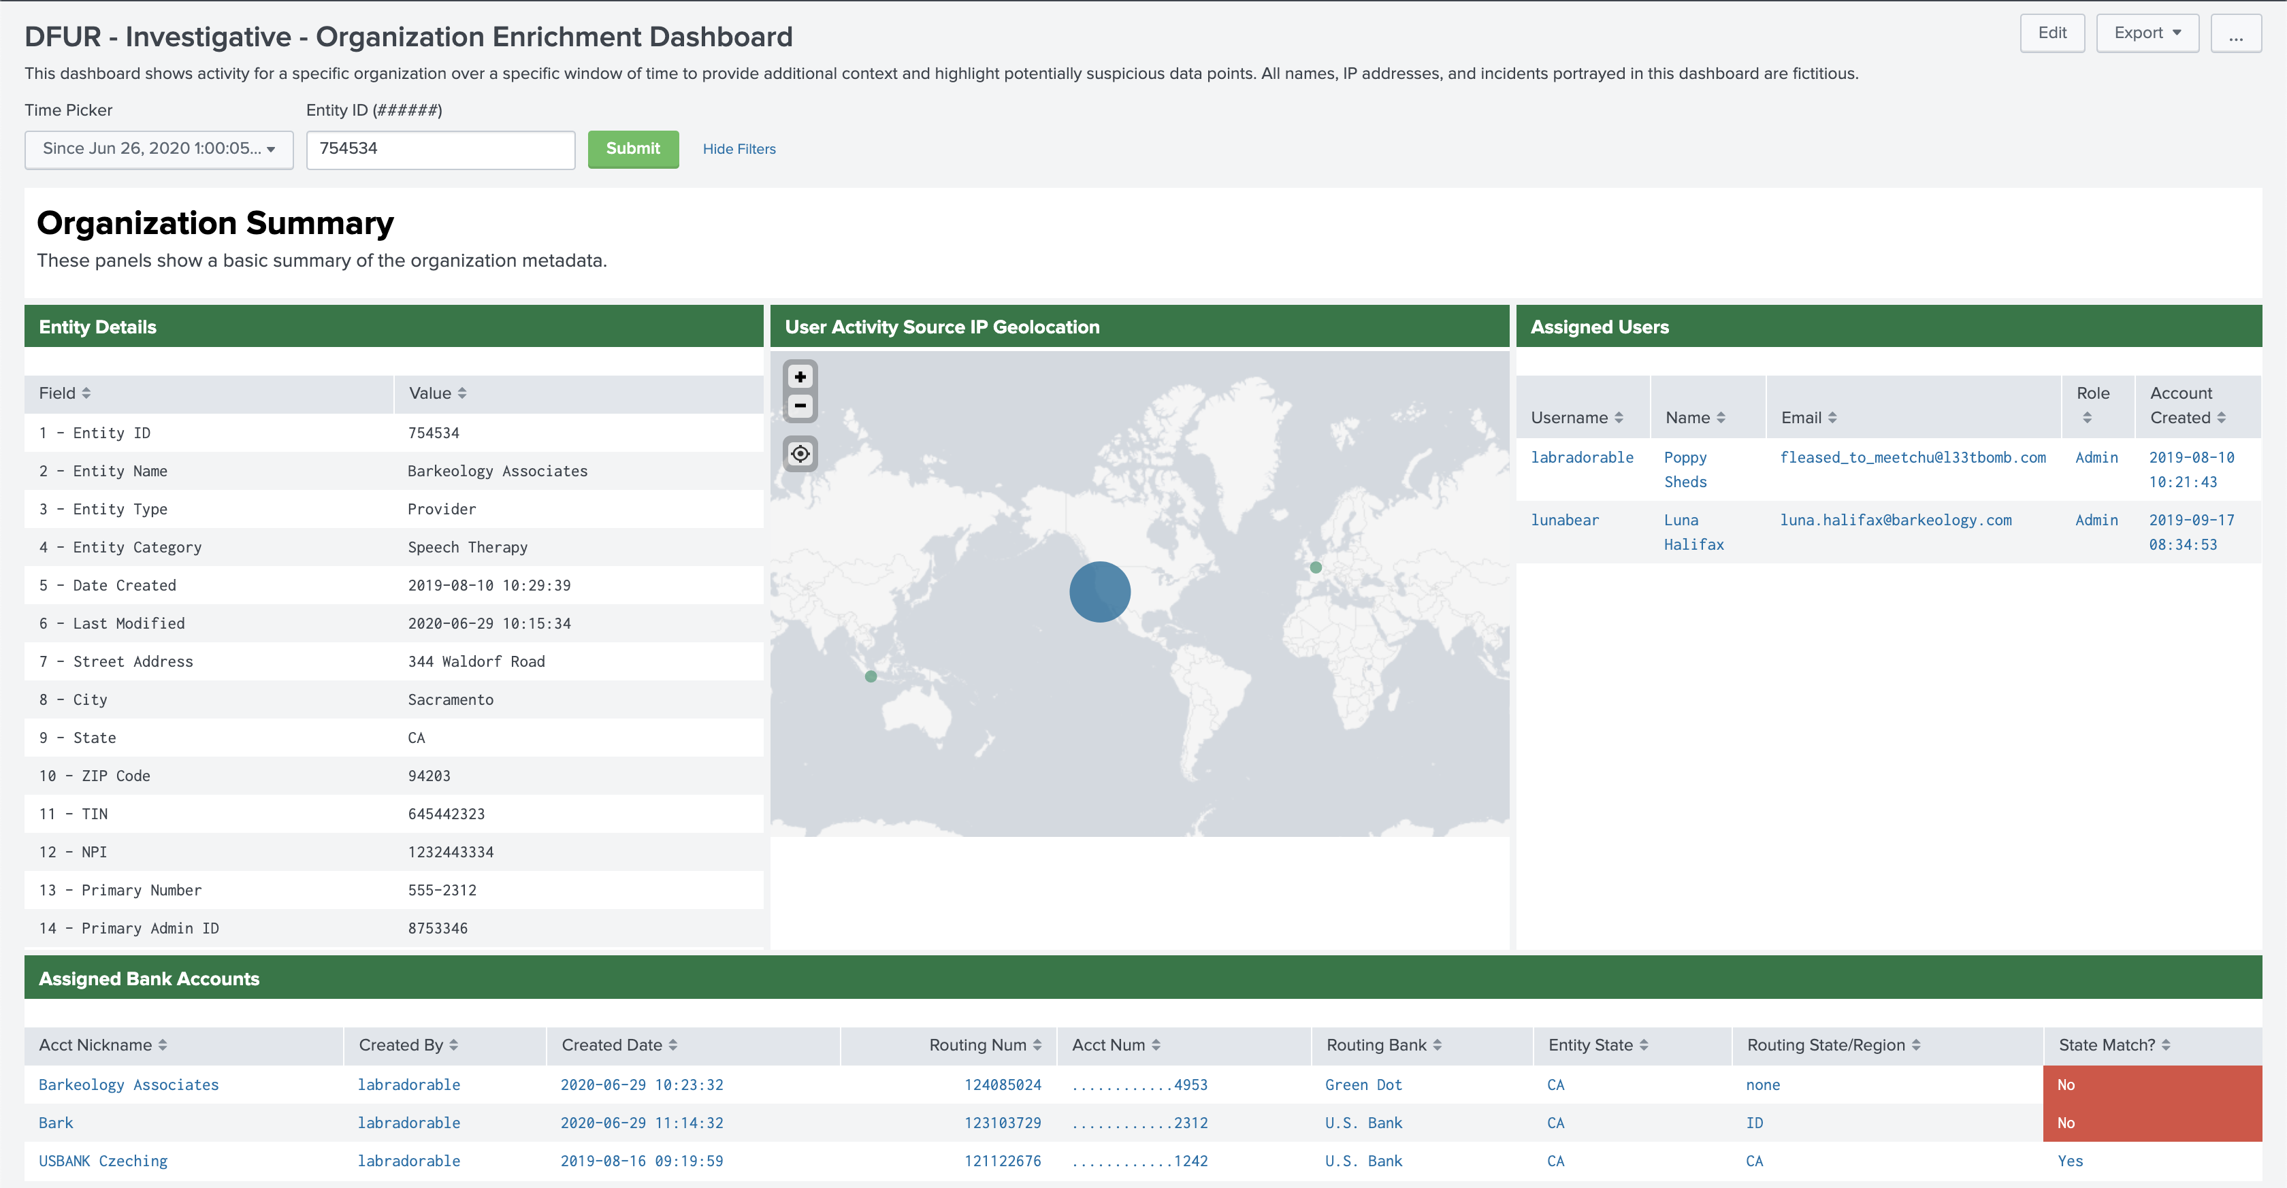
Task: Sort Entity Details by Value column
Action: (x=437, y=393)
